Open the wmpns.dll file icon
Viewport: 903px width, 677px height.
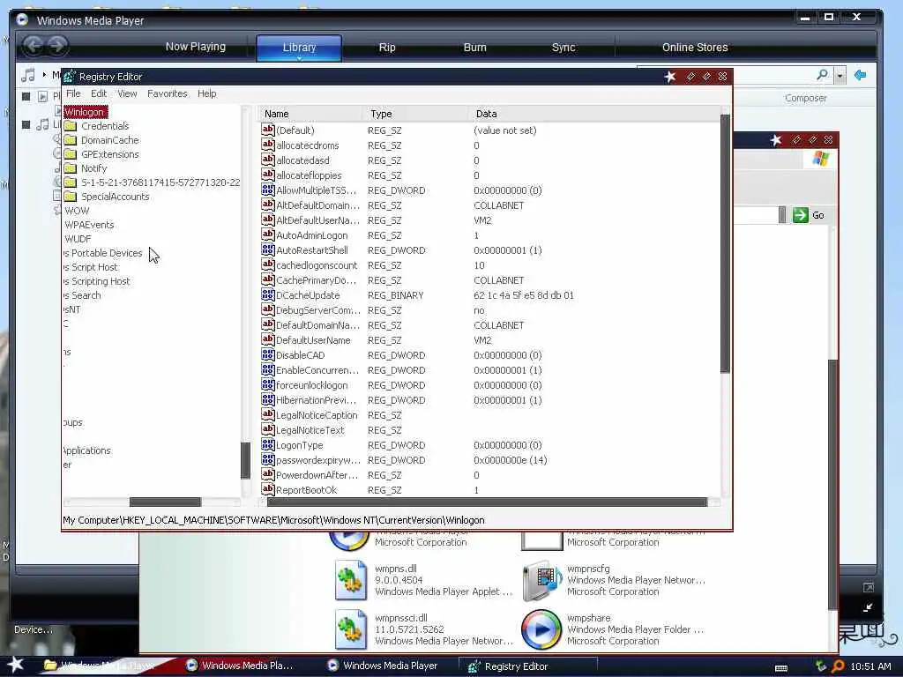[351, 580]
